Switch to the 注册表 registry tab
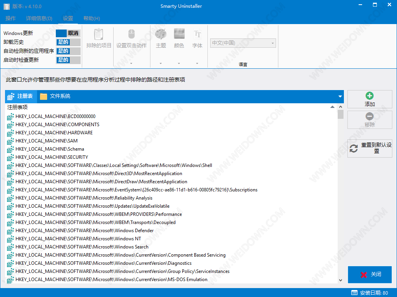This screenshot has width=397, height=297. [21, 96]
